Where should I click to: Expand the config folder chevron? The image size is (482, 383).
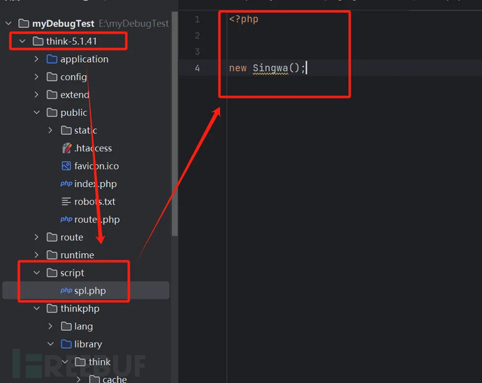point(36,77)
